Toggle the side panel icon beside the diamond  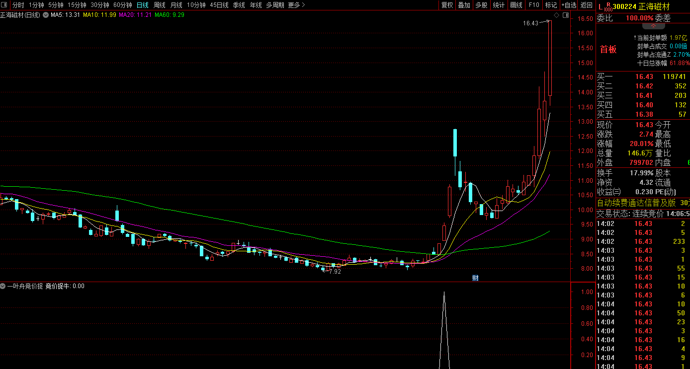coord(565,15)
